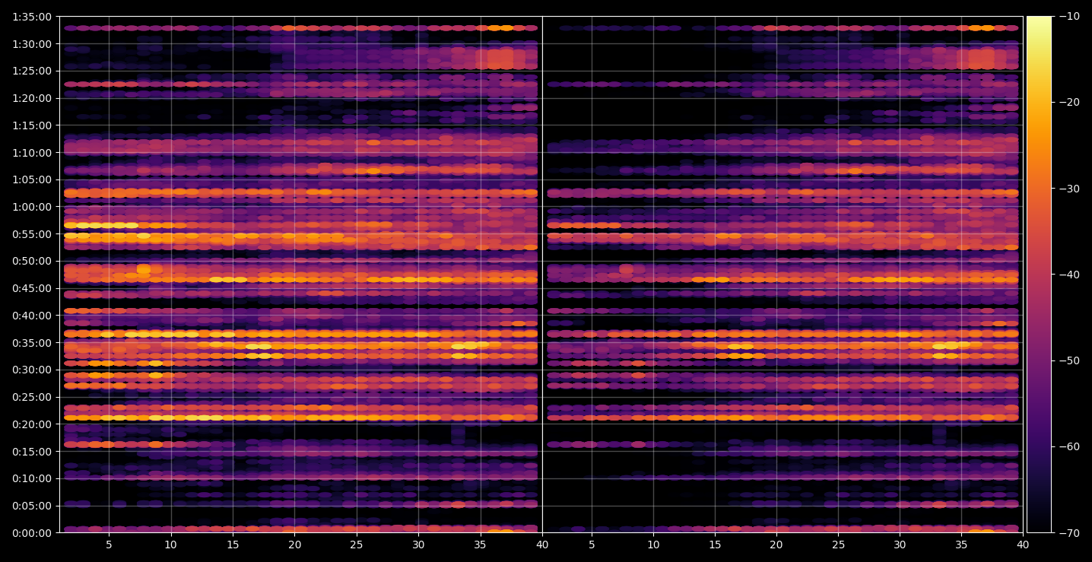This screenshot has width=1092, height=562.
Task: Click the −10 colorbar scale label
Action: 1068,17
